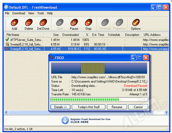
Task: Expand details with the Details >> button
Action: 60,107
